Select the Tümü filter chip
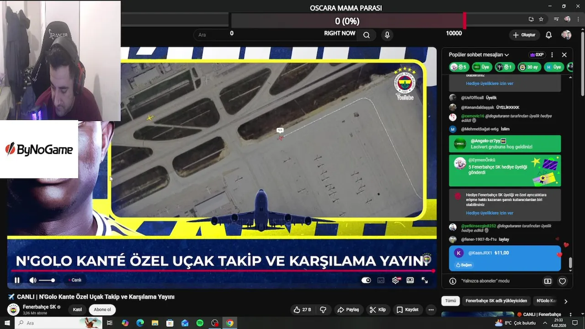The image size is (585, 329). [x=451, y=301]
